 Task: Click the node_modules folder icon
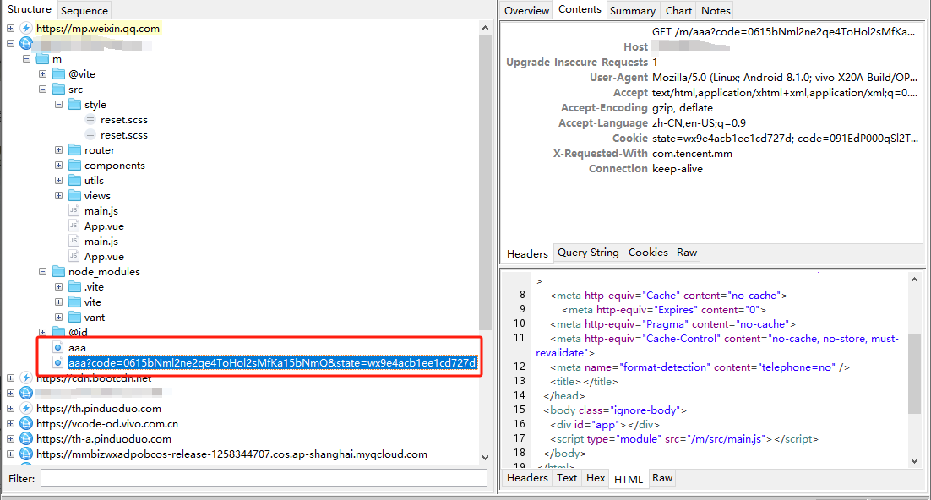(x=58, y=271)
